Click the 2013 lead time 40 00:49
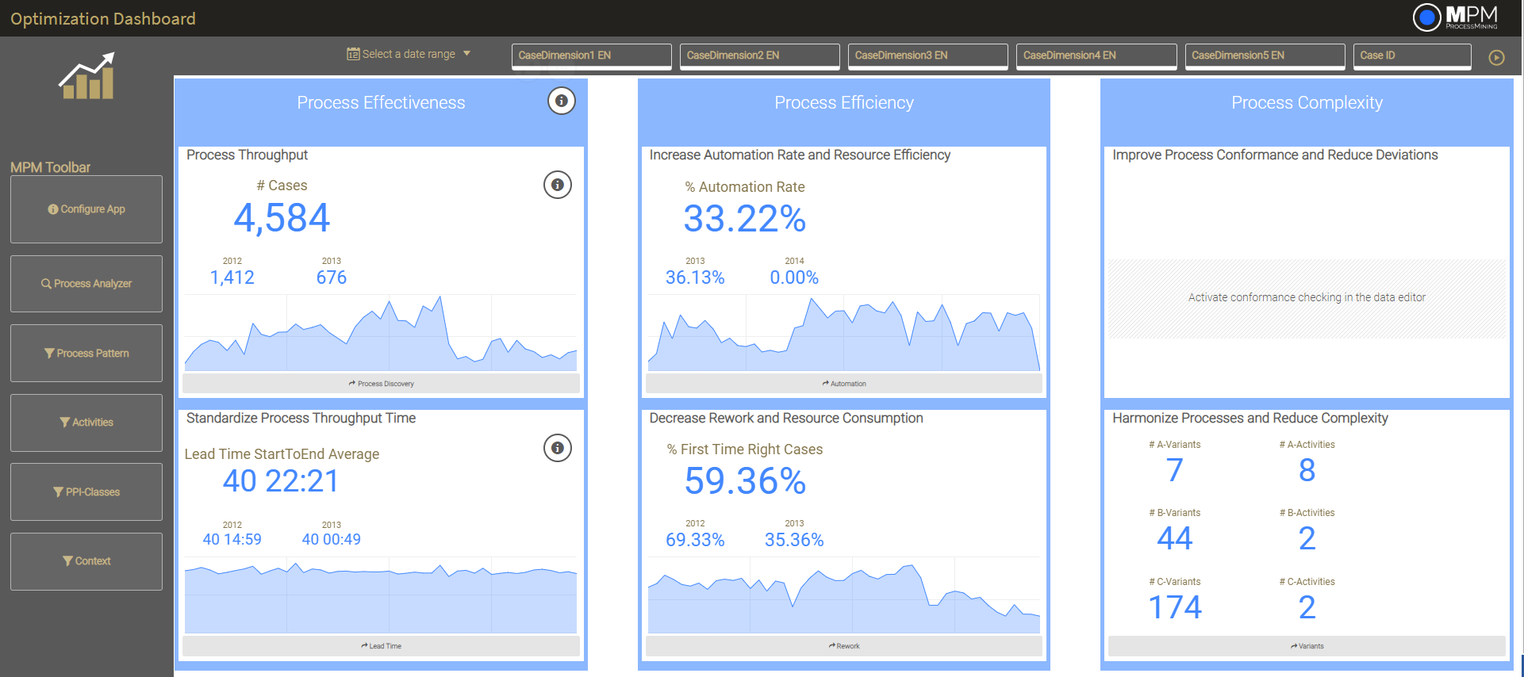Image resolution: width=1524 pixels, height=677 pixels. point(332,540)
